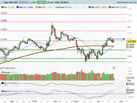This screenshot has height=103, width=137.
Task: Click the 1,23 price axis label
Action: tap(129, 9)
